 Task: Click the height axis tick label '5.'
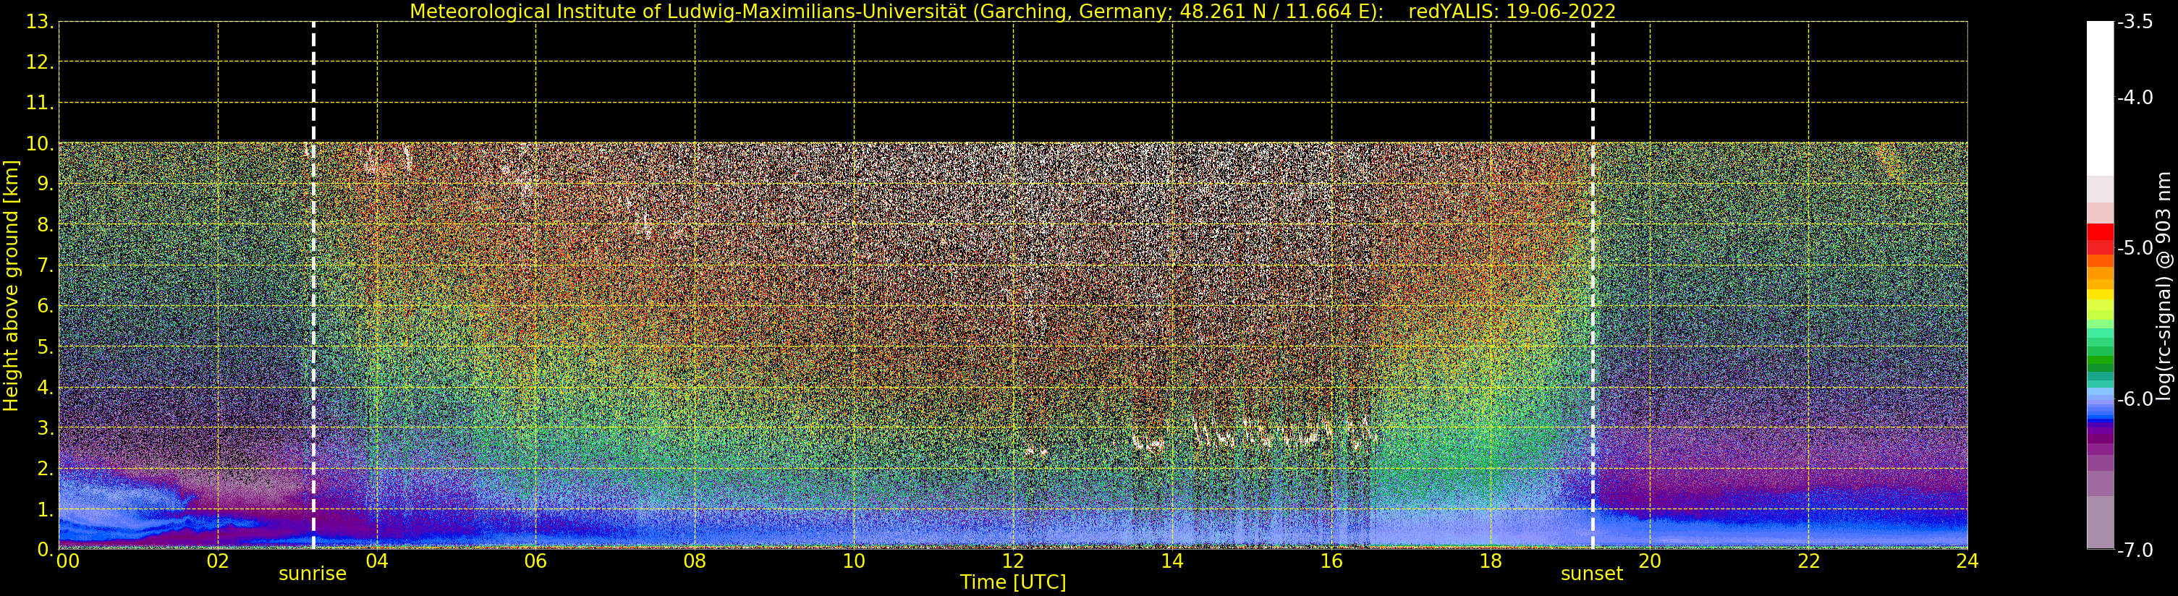[x=46, y=346]
